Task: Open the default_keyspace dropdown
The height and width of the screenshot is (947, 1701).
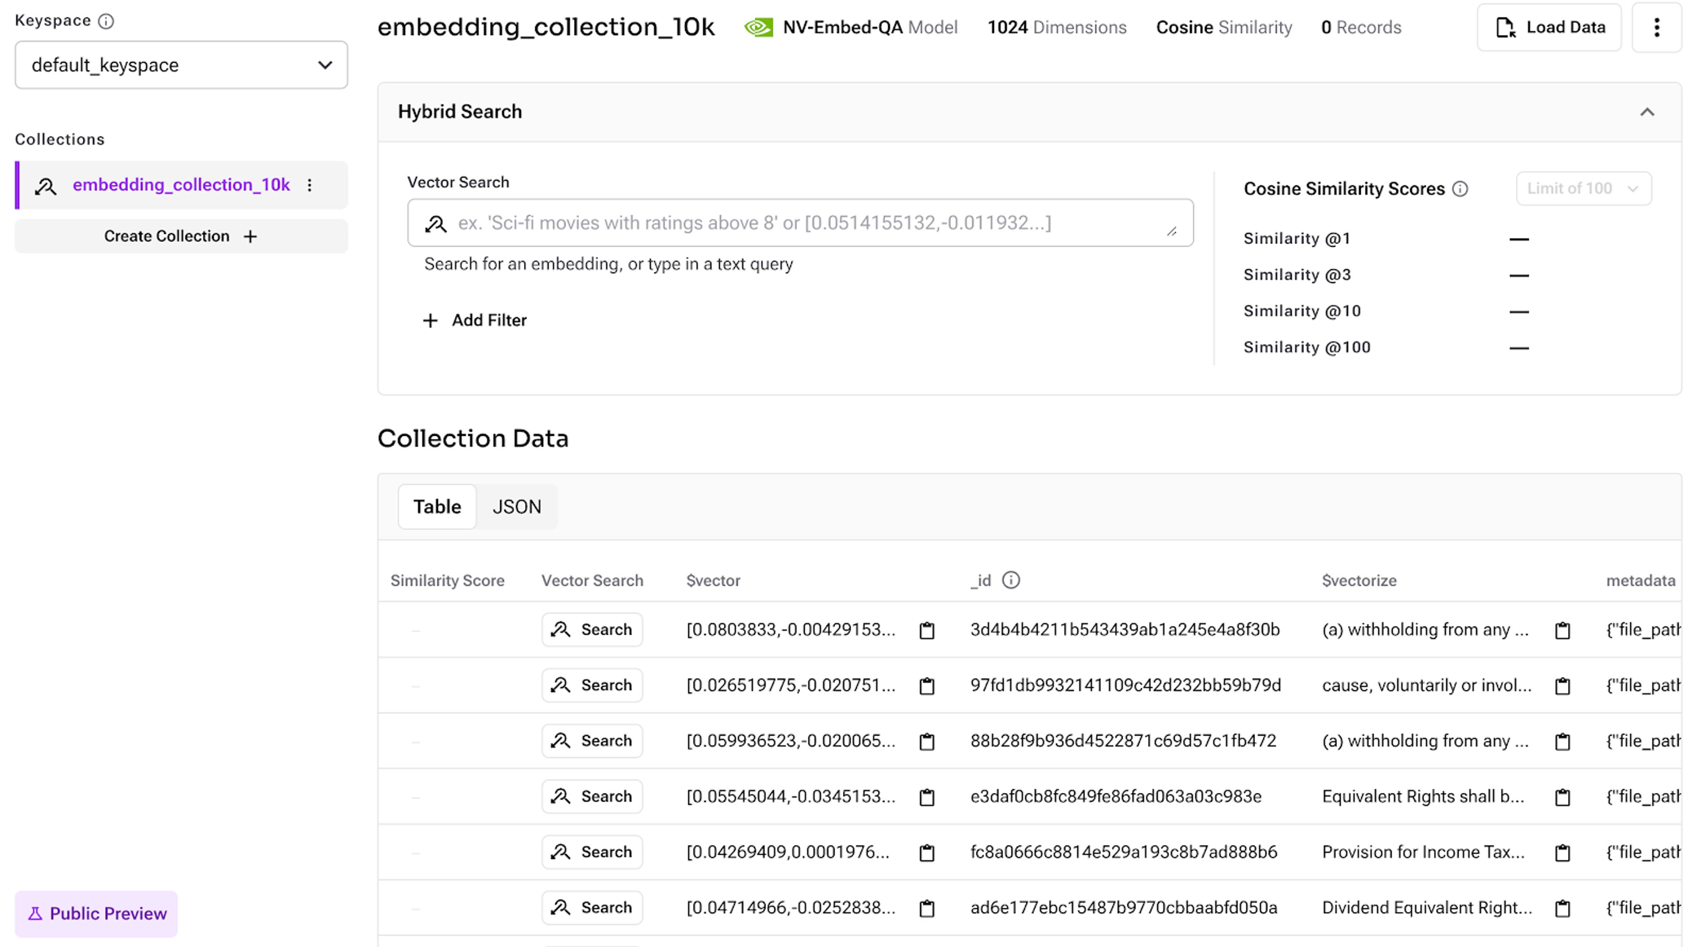Action: (181, 65)
